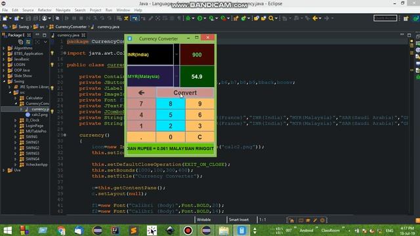This screenshot has height=236, width=420.
Task: Click the Open Type folder icon
Action: pos(257,18)
